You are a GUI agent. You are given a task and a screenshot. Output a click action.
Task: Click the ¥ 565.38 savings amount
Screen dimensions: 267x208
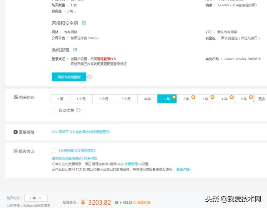click(x=126, y=203)
